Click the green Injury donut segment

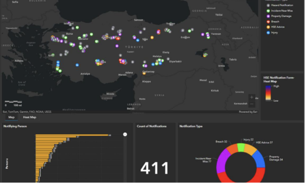(241, 148)
